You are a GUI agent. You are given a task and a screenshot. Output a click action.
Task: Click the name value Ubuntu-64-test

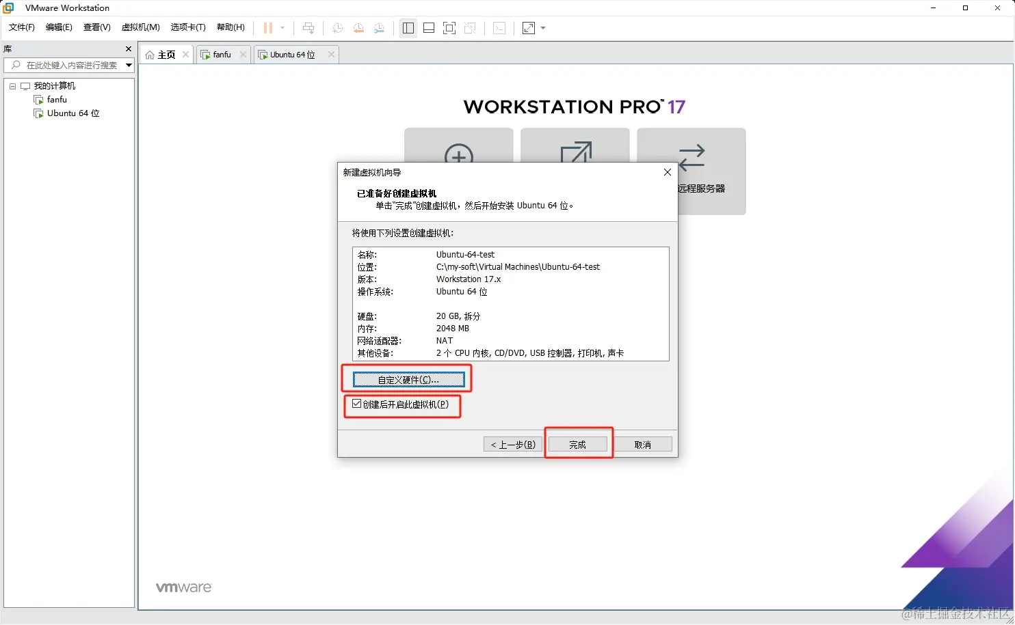tap(465, 255)
